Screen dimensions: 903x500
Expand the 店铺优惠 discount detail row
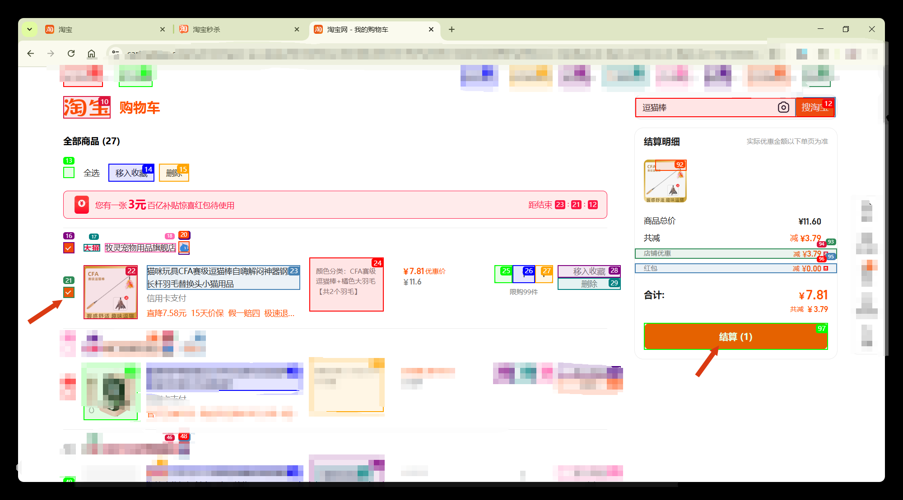point(735,253)
